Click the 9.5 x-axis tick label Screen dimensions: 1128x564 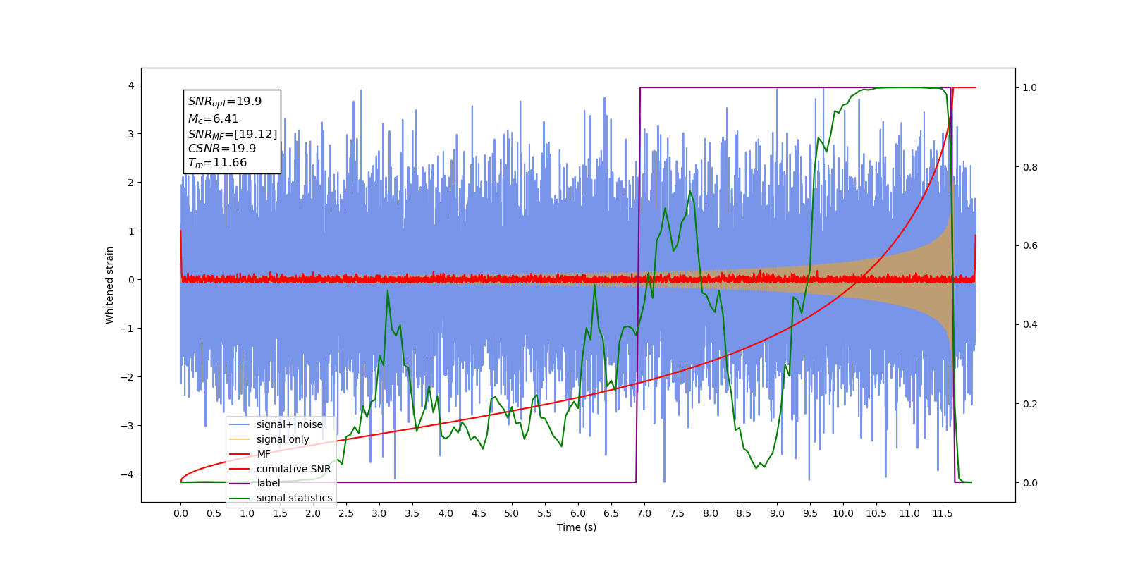810,513
